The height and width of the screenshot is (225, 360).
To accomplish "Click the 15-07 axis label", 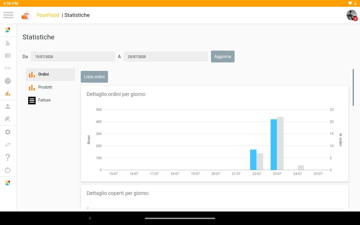I will point(113,174).
